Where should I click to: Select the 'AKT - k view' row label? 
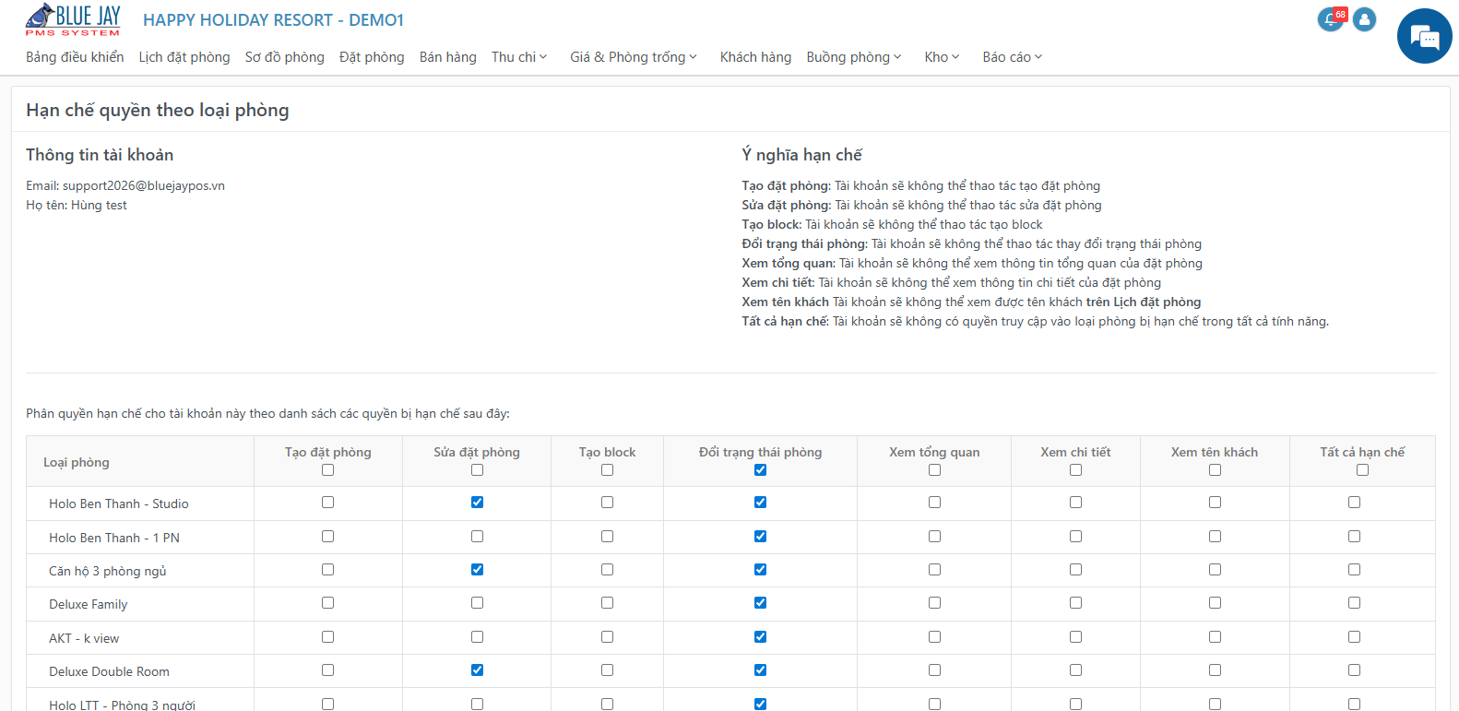84,638
